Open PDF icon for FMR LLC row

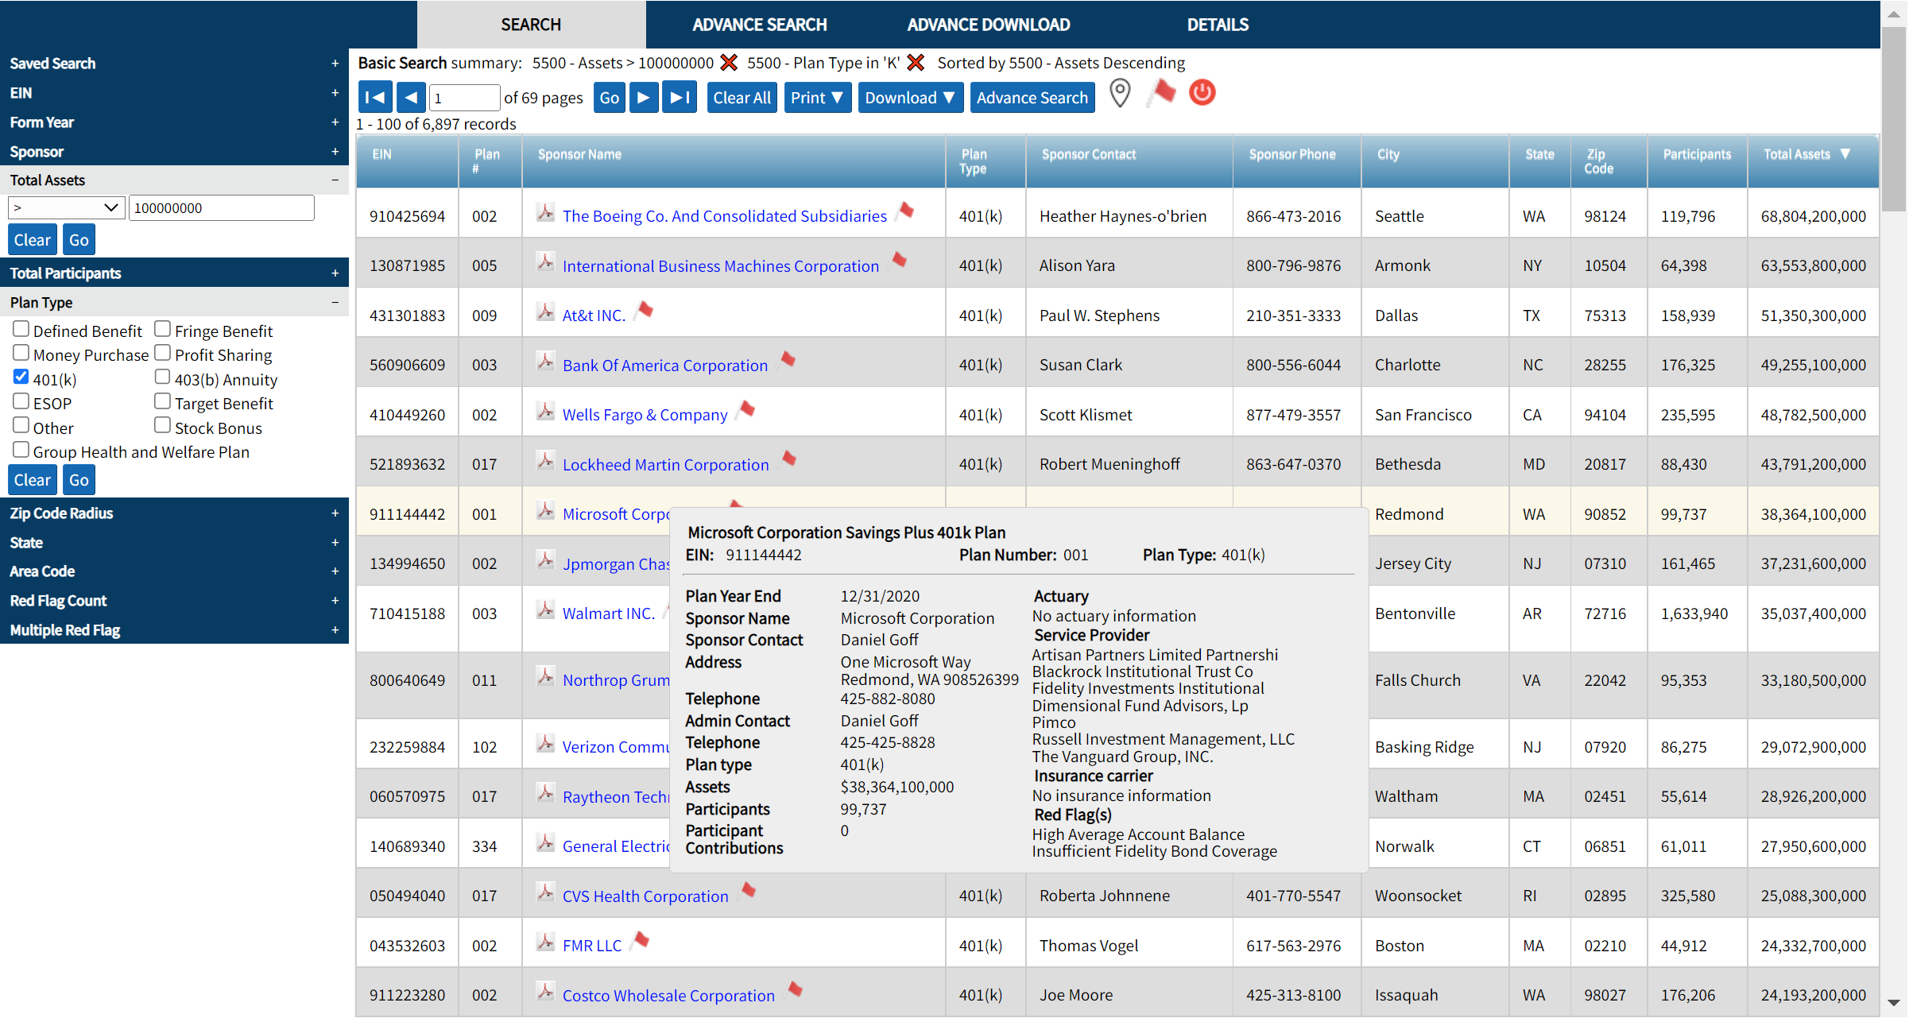point(545,943)
